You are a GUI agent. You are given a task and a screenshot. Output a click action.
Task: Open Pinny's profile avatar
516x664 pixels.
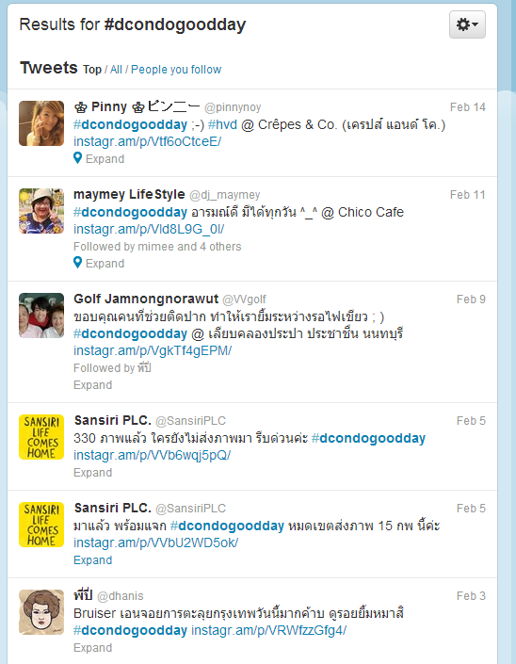pyautogui.click(x=41, y=123)
